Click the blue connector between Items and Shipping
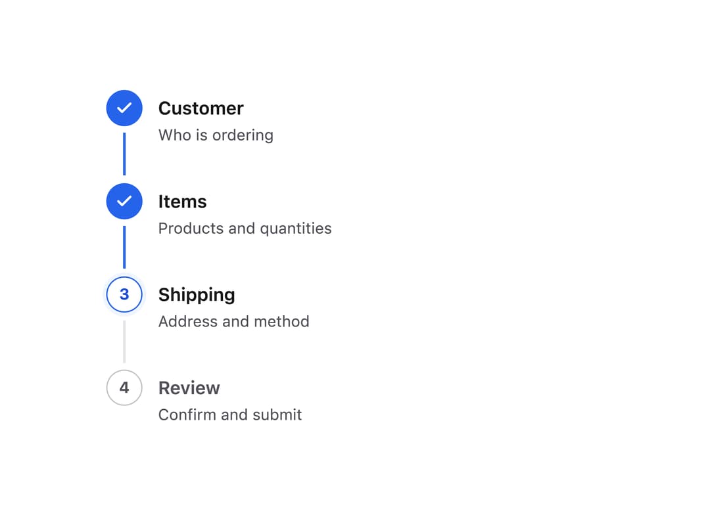This screenshot has width=710, height=532. [x=124, y=247]
